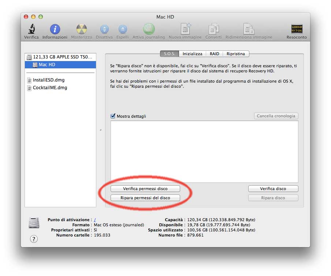Click the Verifica permessi disco button
Image resolution: width=331 pixels, height=276 pixels.
point(145,189)
